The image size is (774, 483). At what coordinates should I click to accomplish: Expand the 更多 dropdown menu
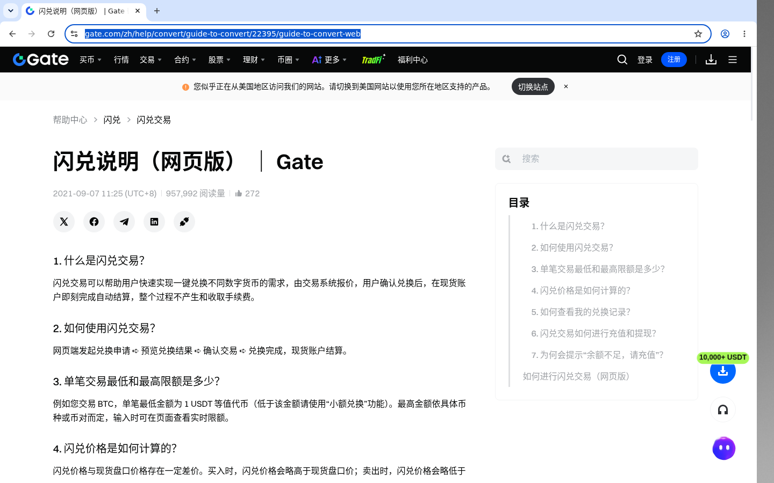329,60
